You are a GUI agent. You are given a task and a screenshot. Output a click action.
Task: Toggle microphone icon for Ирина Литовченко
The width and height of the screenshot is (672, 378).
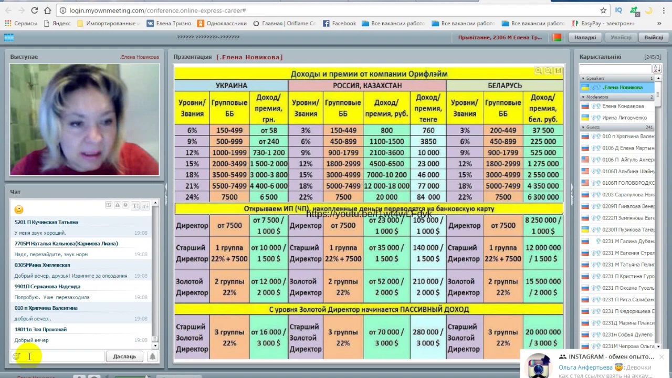coord(593,118)
